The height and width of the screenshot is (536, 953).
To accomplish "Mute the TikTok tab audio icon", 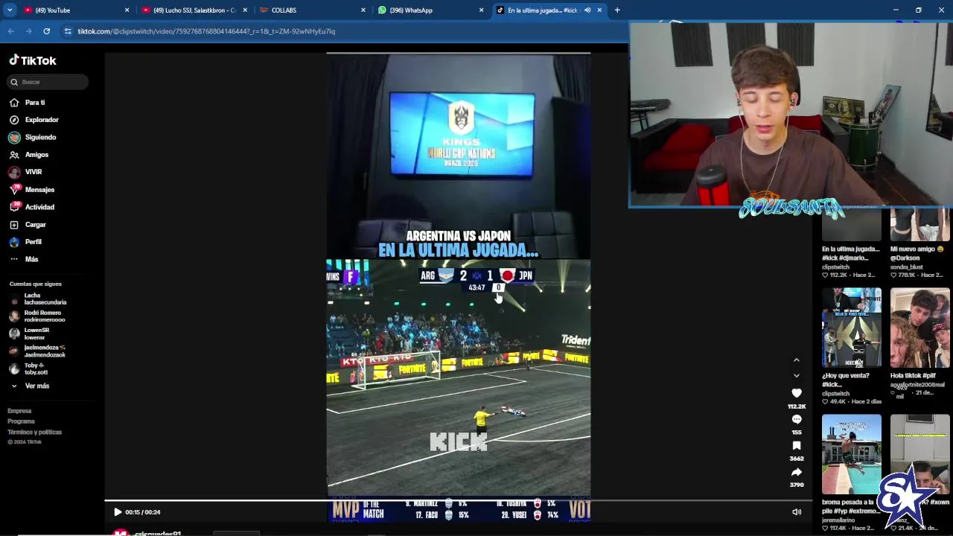I will (x=587, y=10).
